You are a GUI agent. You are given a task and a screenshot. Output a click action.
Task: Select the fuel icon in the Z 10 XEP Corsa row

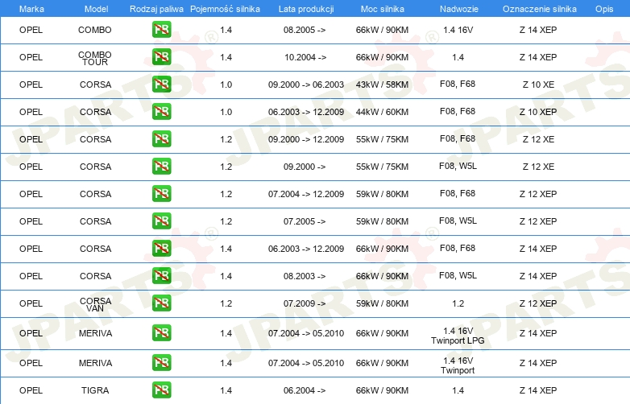tap(161, 112)
